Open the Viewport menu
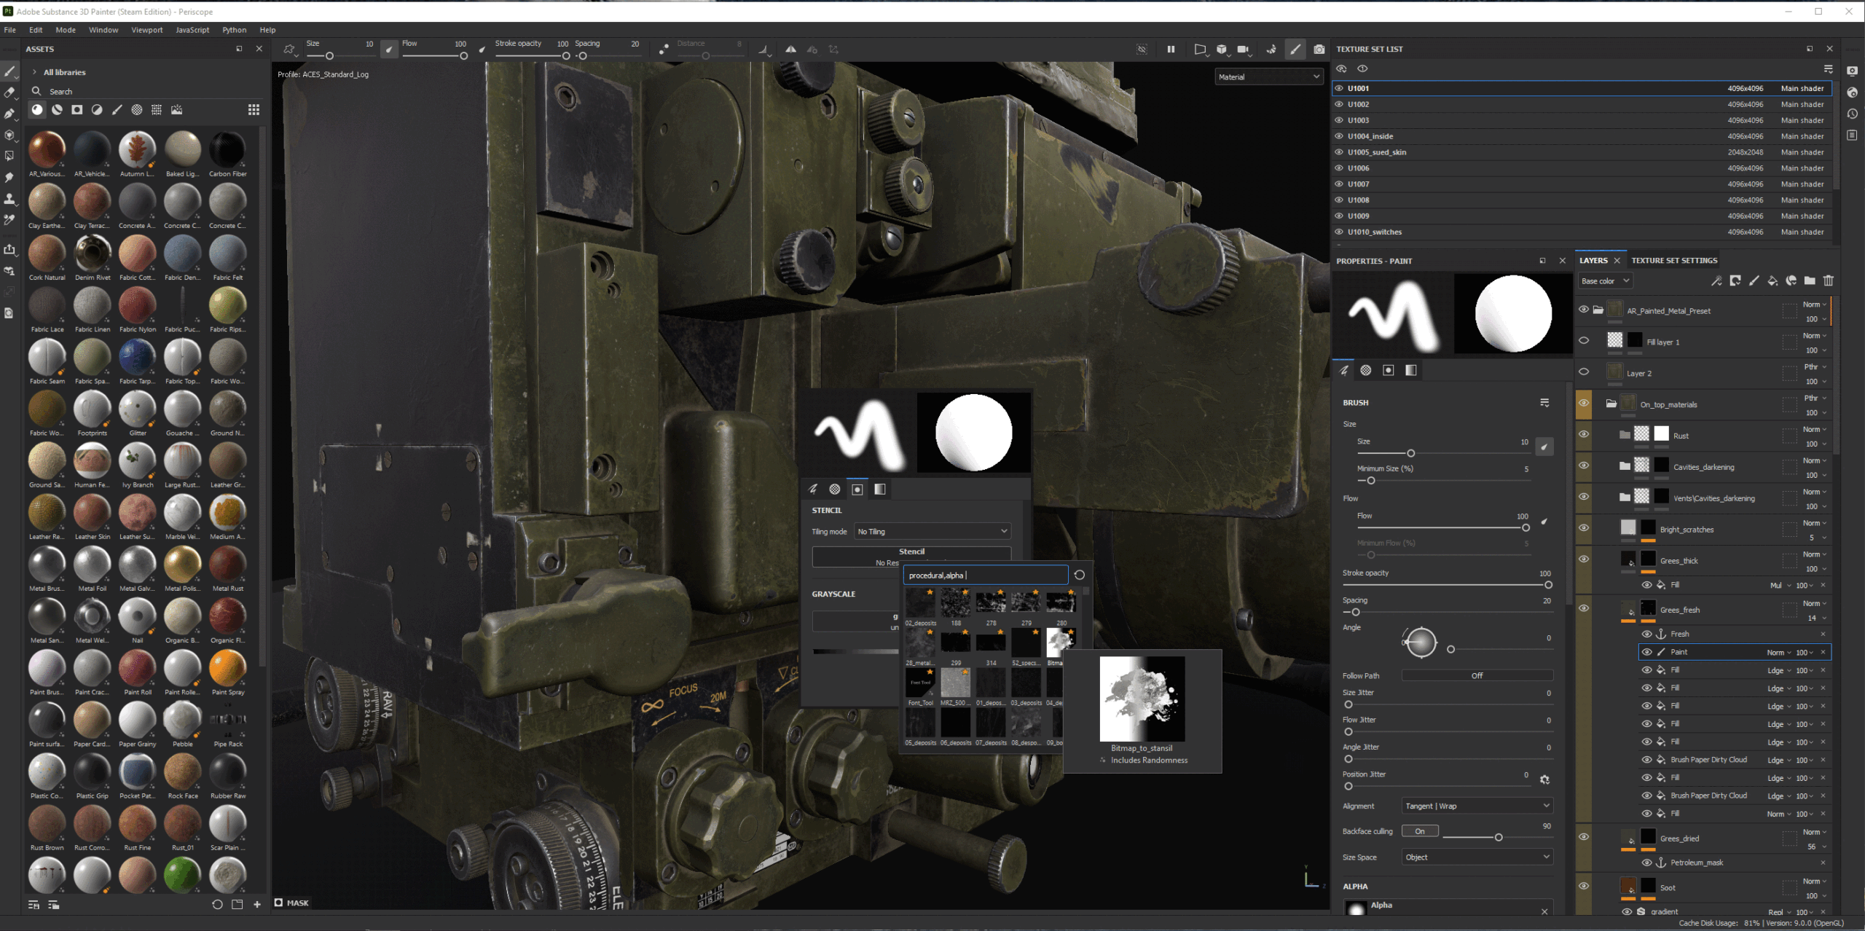Image resolution: width=1865 pixels, height=931 pixels. 146,30
